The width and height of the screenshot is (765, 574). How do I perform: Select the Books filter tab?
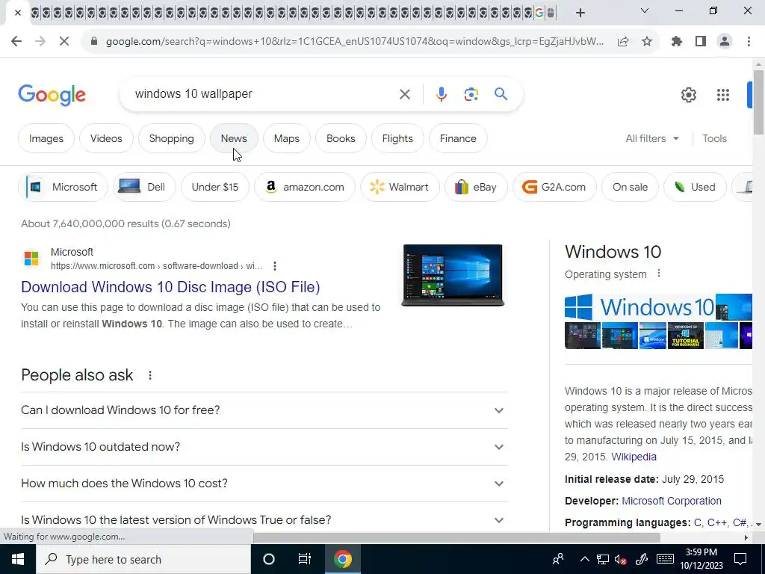click(x=341, y=138)
